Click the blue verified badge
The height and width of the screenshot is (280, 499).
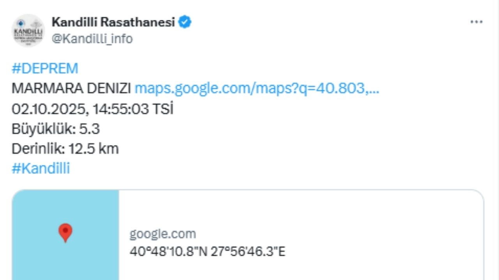tap(185, 22)
